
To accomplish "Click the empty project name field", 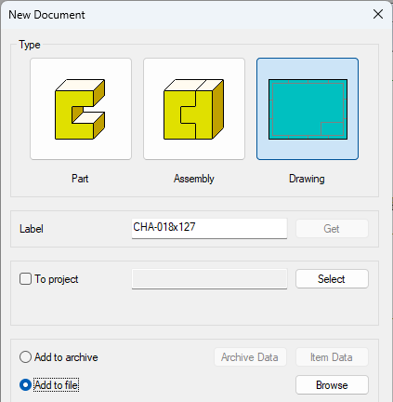I will [209, 279].
